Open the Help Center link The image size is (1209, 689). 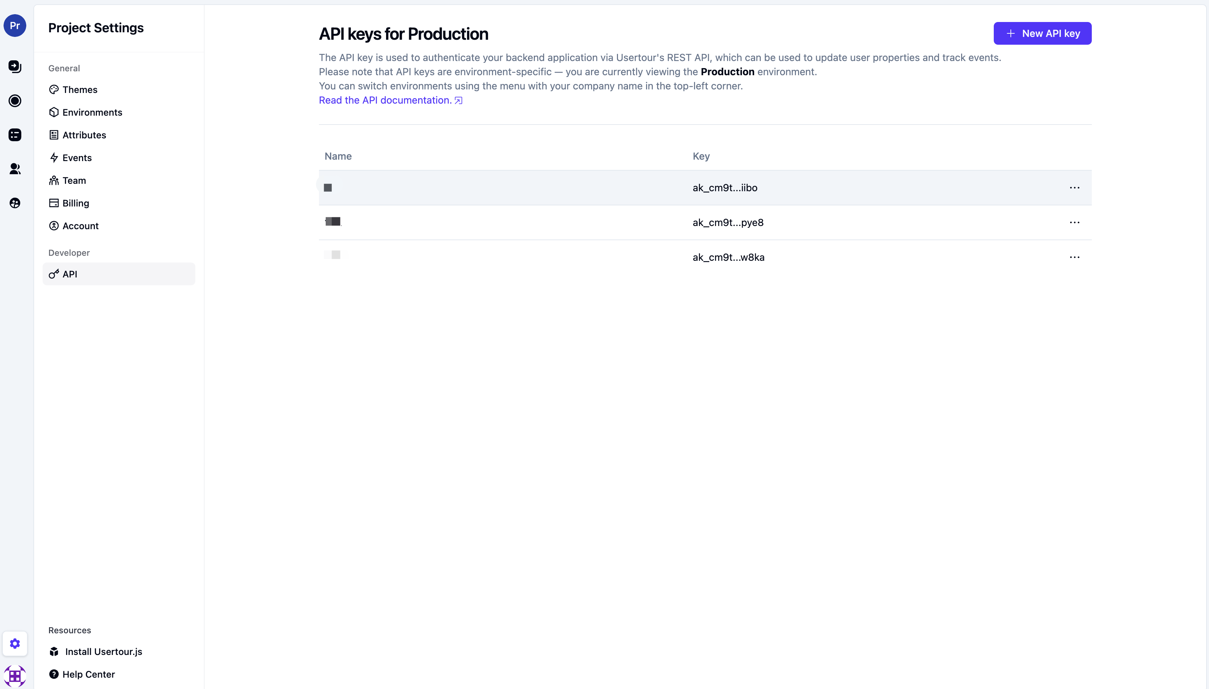[88, 674]
